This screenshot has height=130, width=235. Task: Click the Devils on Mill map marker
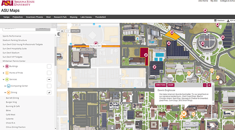(96, 43)
